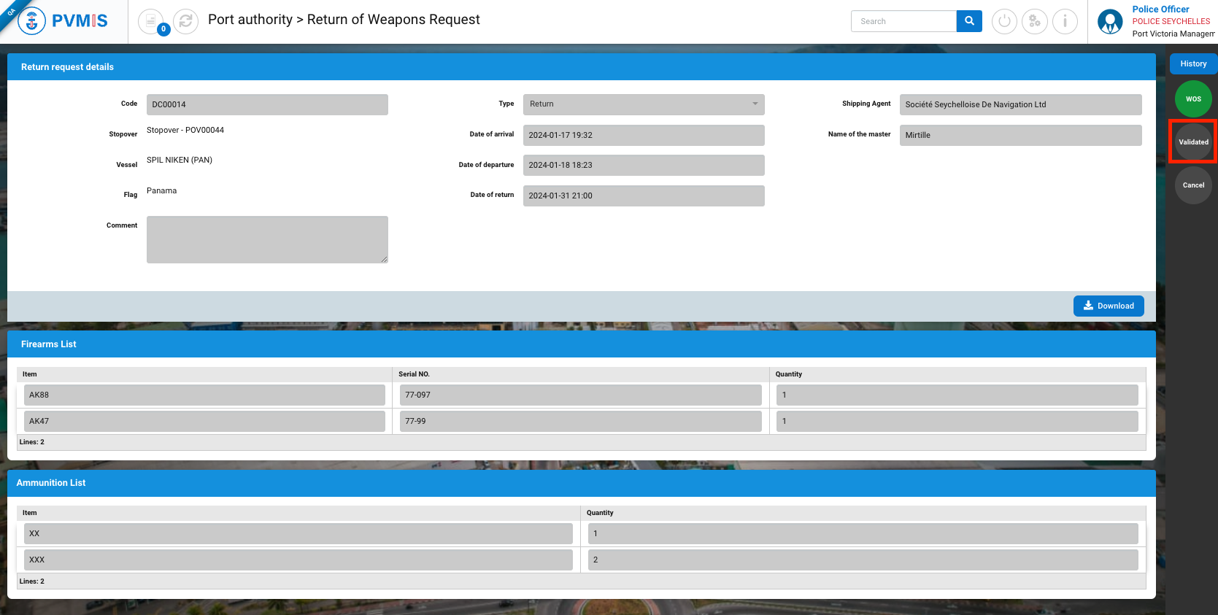The image size is (1218, 615).
Task: Open the documents icon with badge
Action: pyautogui.click(x=151, y=21)
